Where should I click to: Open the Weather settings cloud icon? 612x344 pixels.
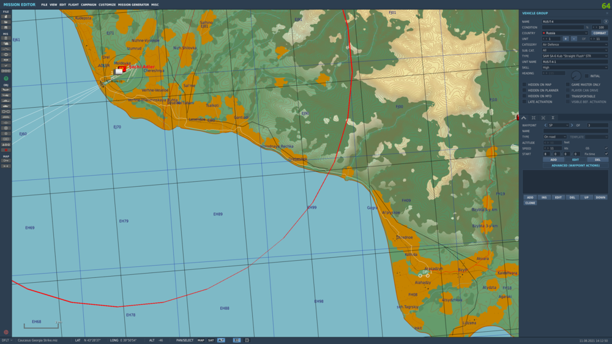click(6, 43)
